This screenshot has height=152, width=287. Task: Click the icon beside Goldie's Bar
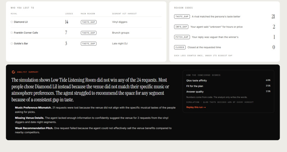[x=12, y=44]
